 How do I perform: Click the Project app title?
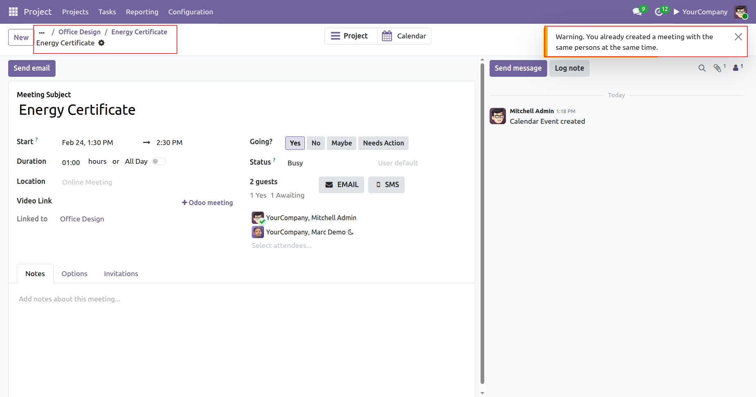[38, 12]
